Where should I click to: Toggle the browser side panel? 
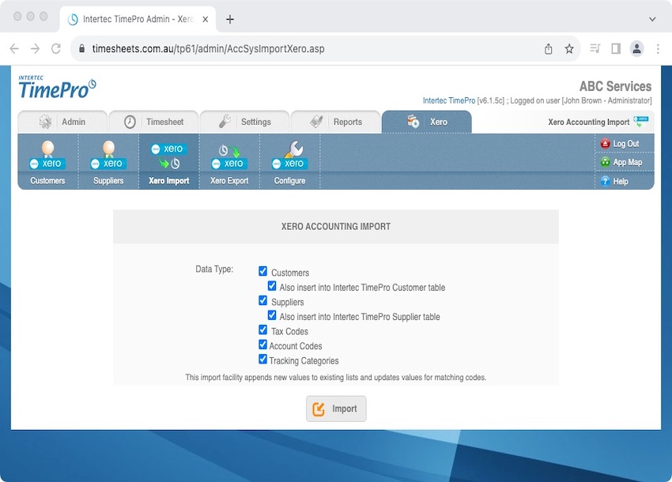[x=616, y=49]
